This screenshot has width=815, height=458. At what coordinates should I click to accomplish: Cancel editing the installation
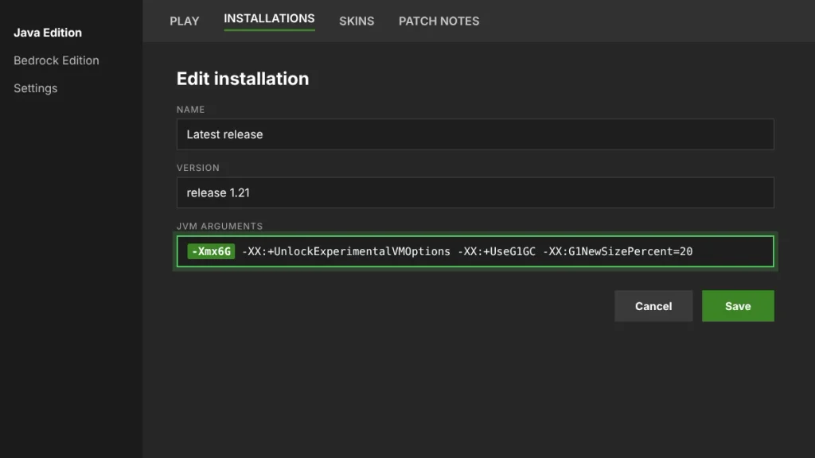click(x=653, y=306)
